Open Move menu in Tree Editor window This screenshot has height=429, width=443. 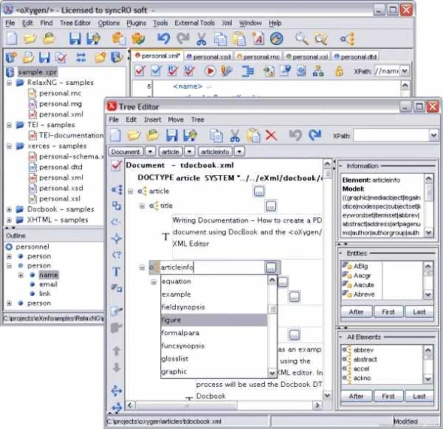coord(176,120)
